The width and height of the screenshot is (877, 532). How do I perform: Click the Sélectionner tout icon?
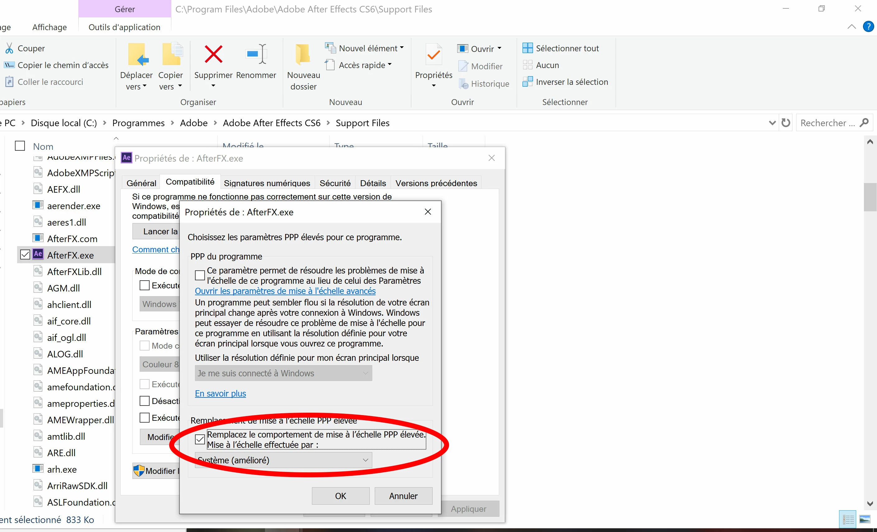point(527,48)
